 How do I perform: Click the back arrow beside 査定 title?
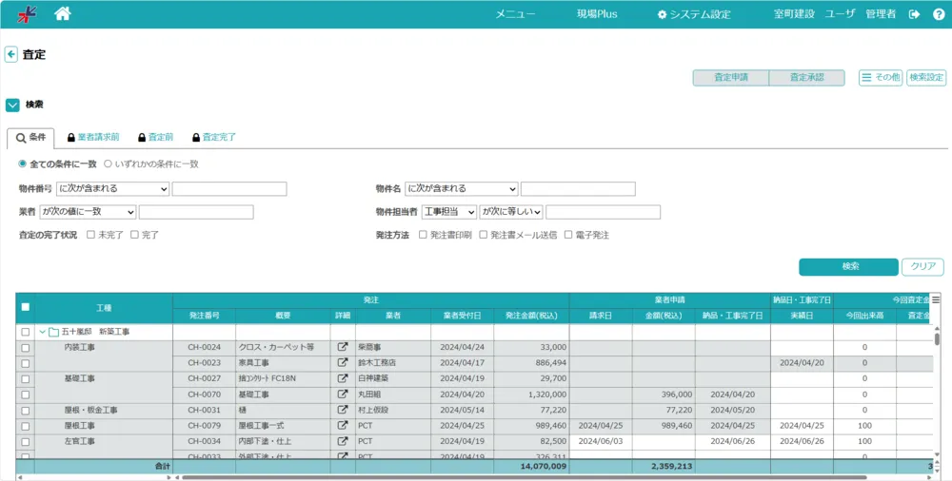click(11, 55)
